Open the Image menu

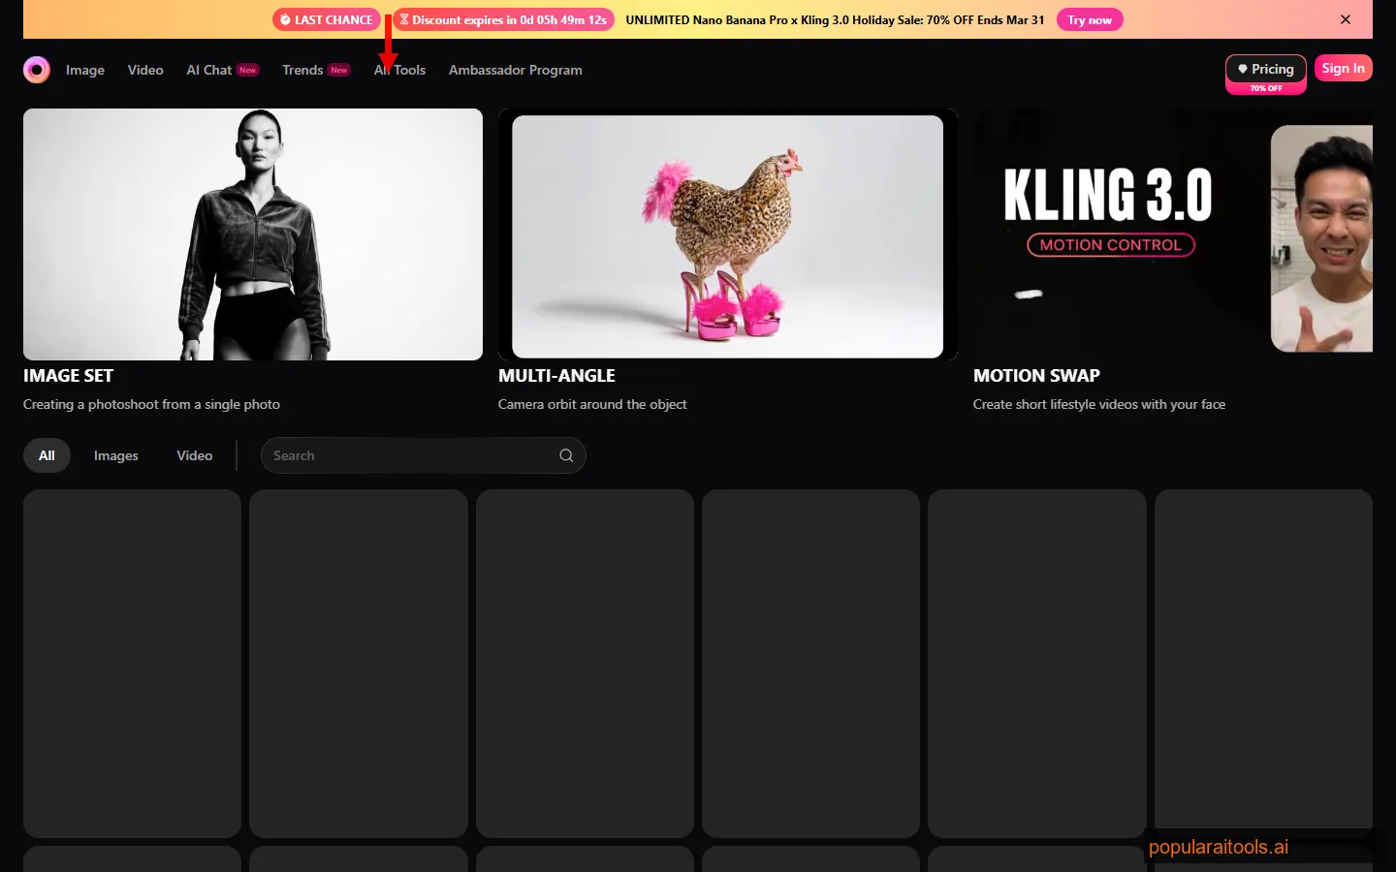(x=85, y=70)
